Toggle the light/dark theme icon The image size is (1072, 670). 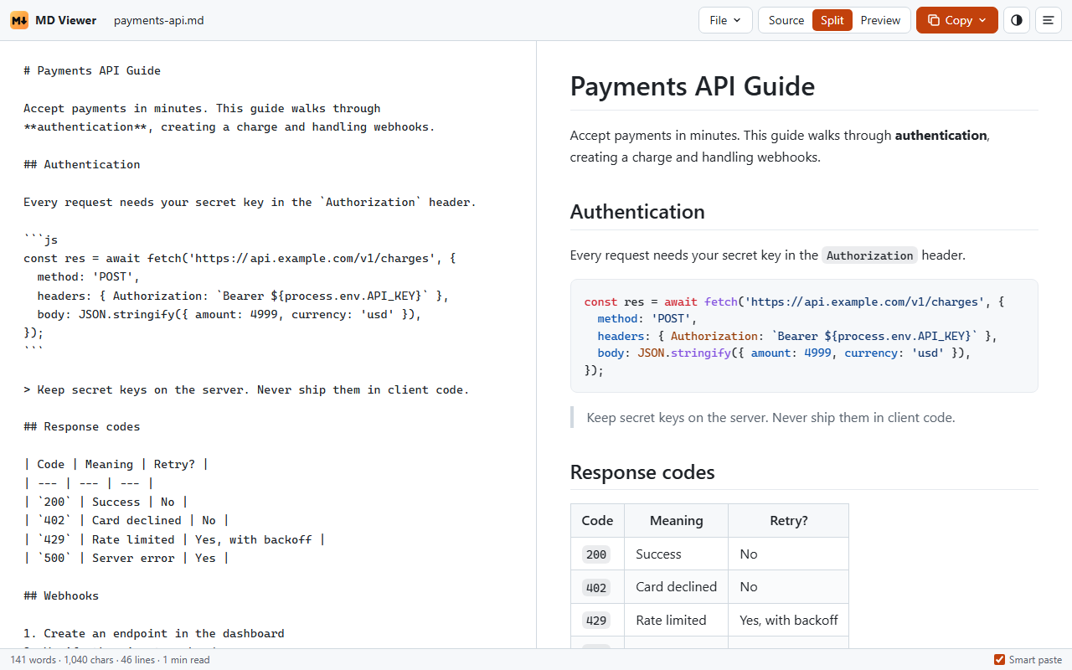1017,20
